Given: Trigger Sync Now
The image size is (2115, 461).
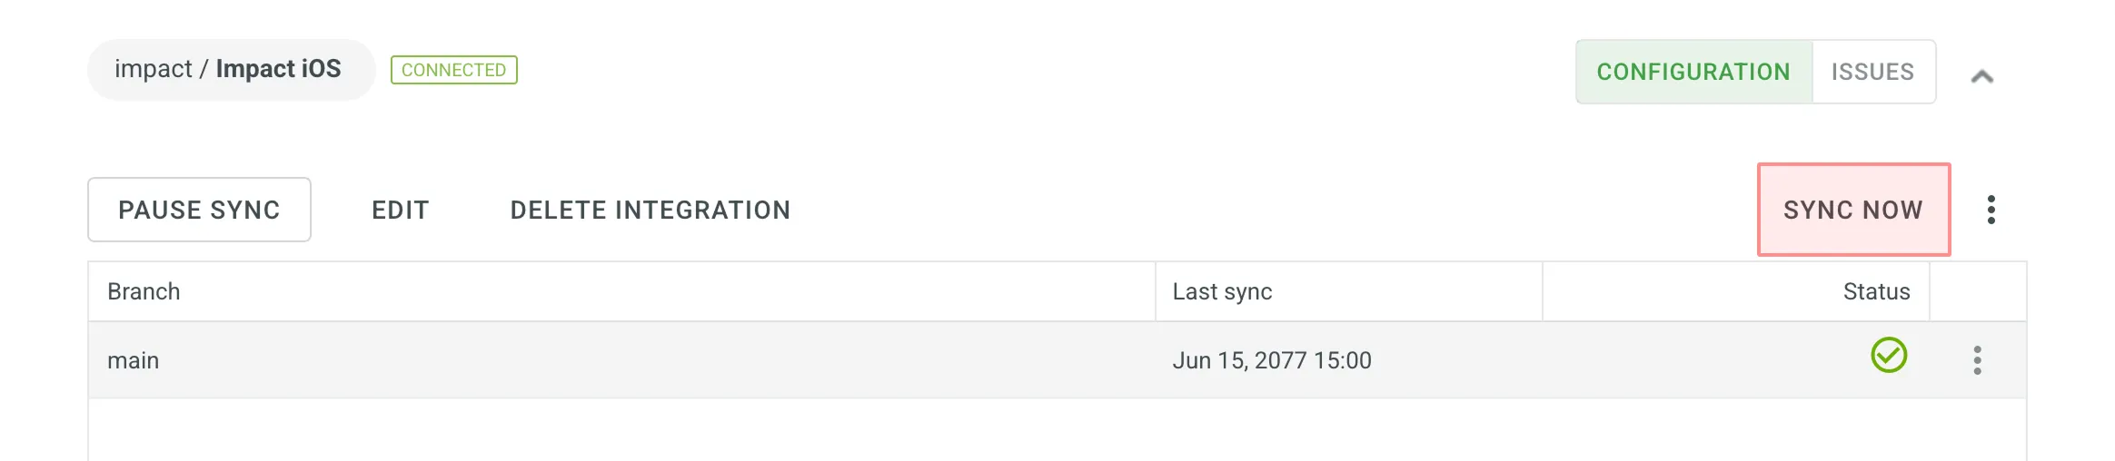Looking at the screenshot, I should (x=1852, y=210).
